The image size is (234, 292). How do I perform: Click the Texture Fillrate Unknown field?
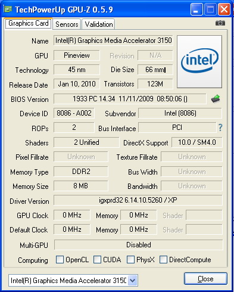coord(192,157)
